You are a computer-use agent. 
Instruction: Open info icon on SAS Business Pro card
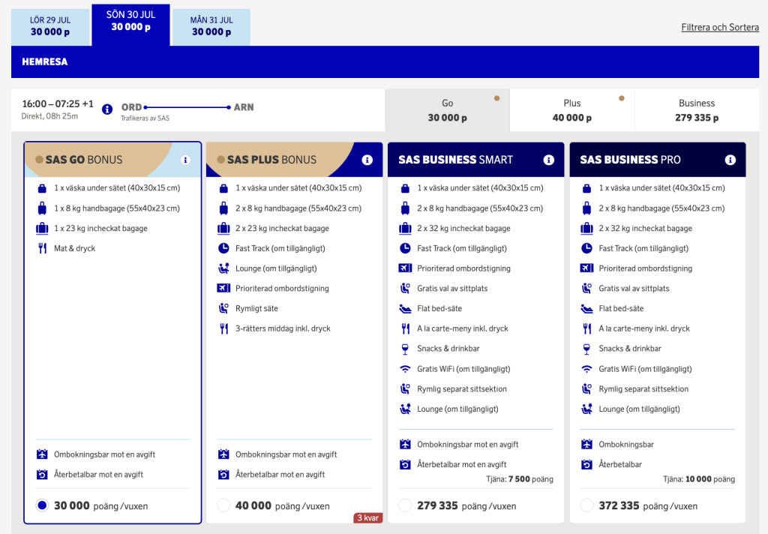730,160
